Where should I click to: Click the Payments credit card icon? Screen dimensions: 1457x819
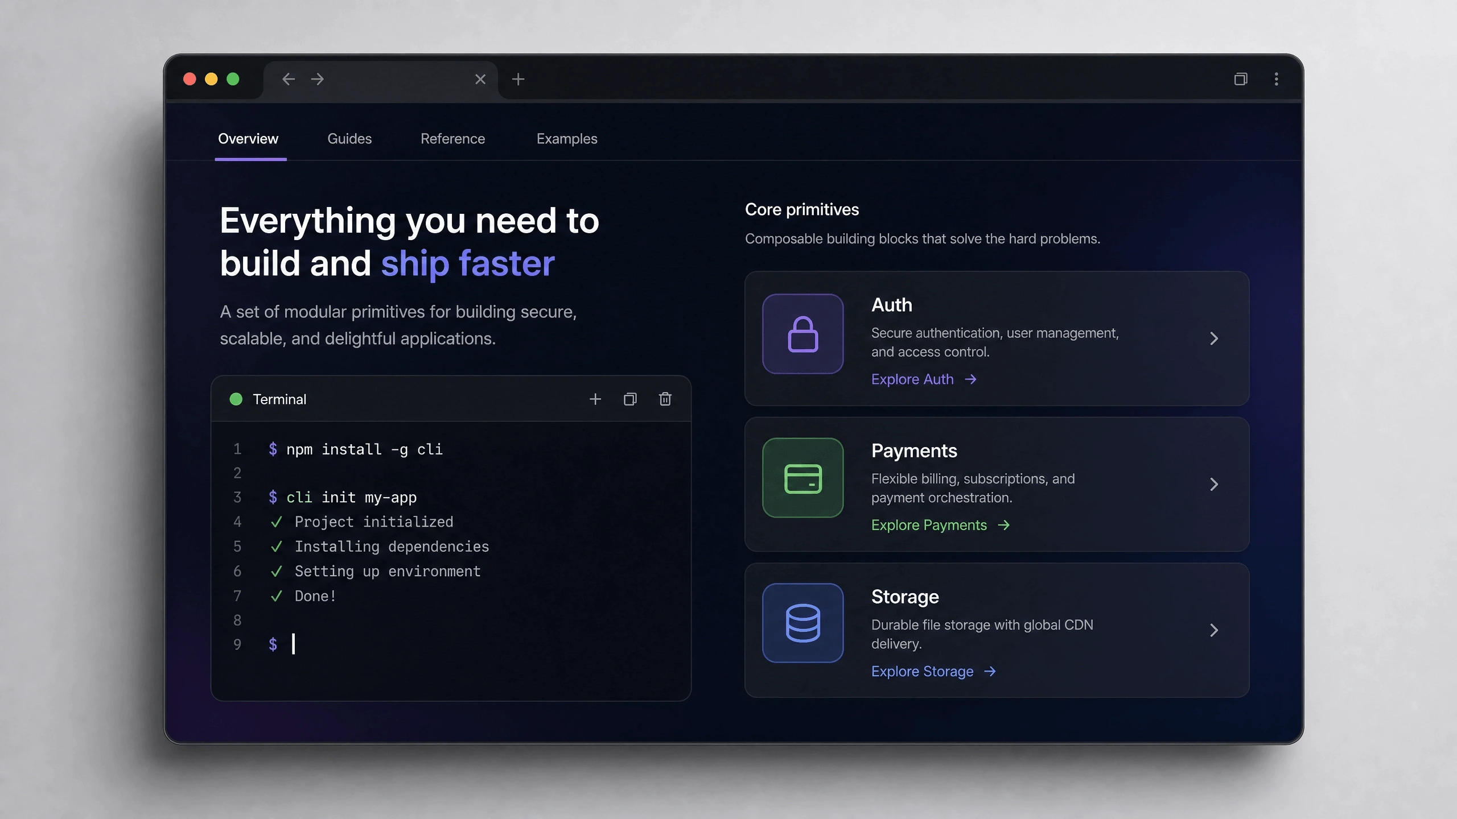point(802,478)
